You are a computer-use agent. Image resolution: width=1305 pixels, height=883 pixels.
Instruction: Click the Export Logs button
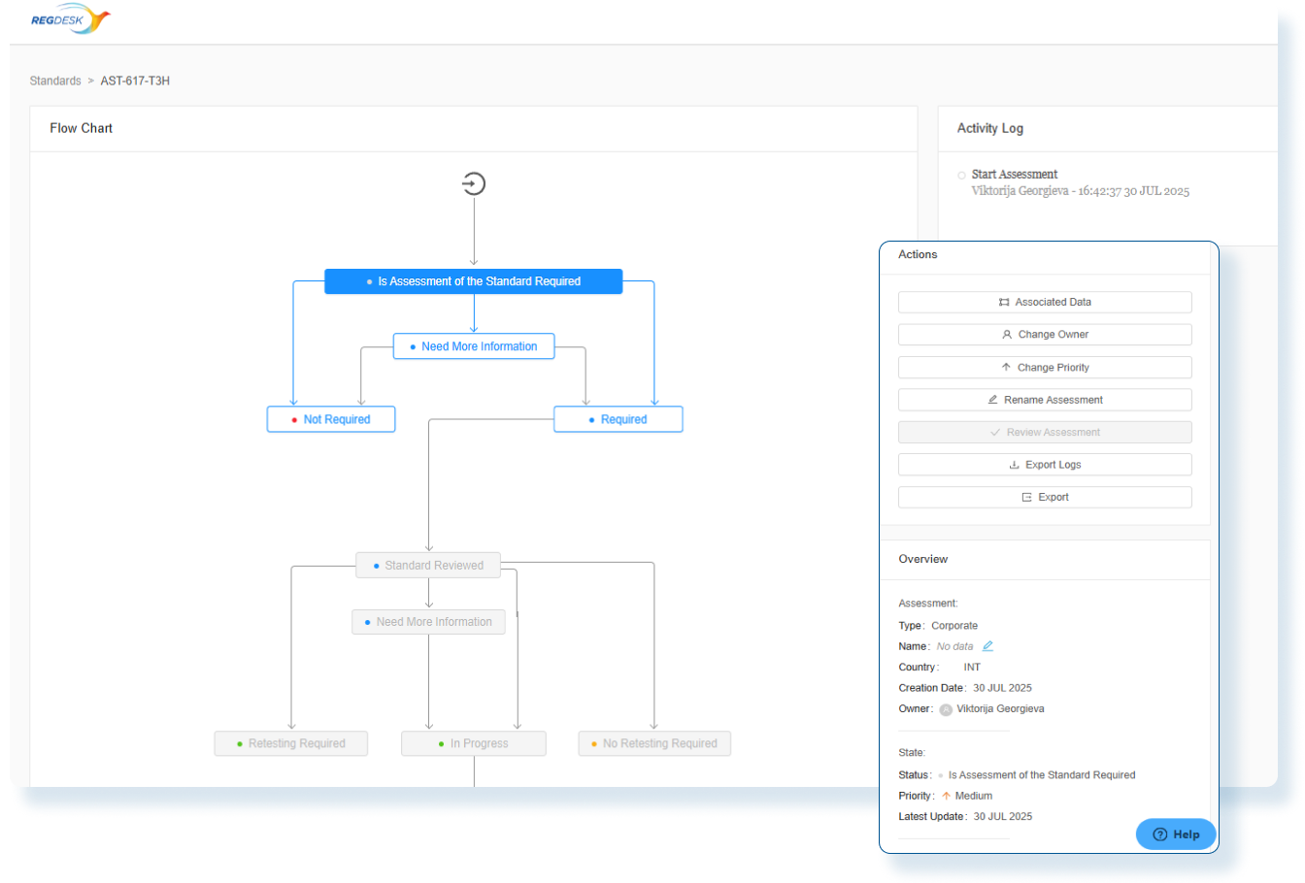click(x=1045, y=465)
